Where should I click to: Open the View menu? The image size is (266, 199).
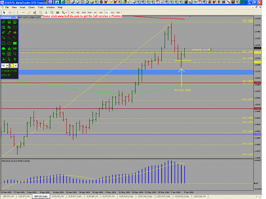click(x=14, y=8)
